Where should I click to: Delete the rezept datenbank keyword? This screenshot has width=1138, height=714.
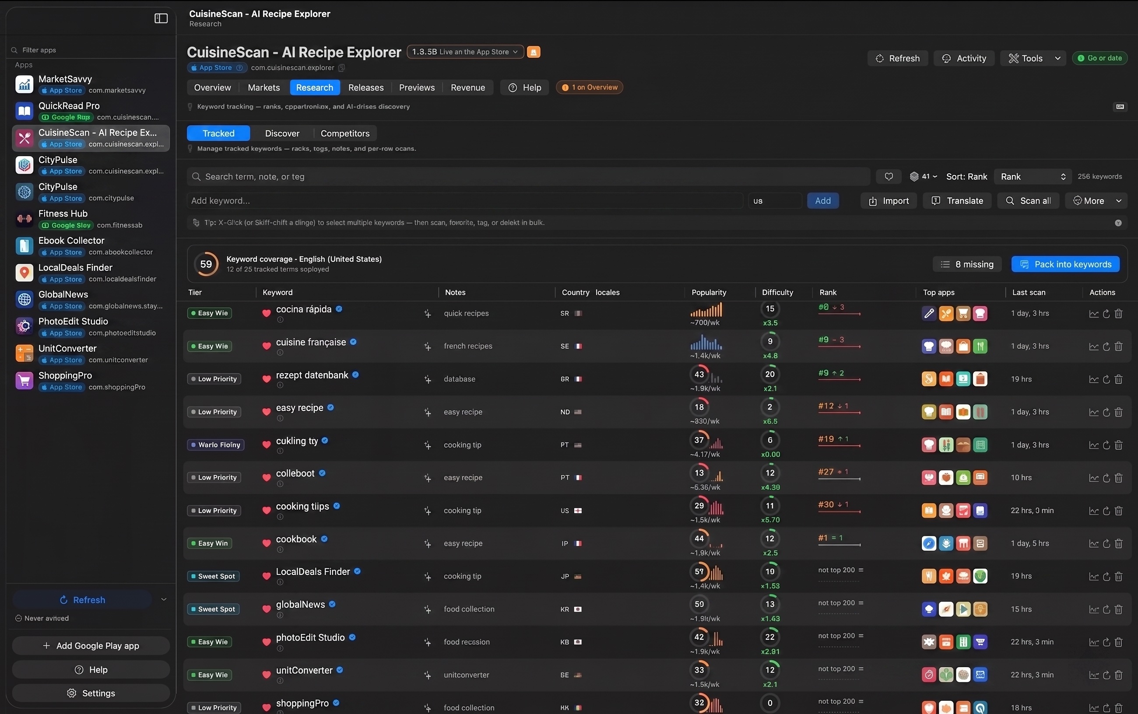(1118, 379)
